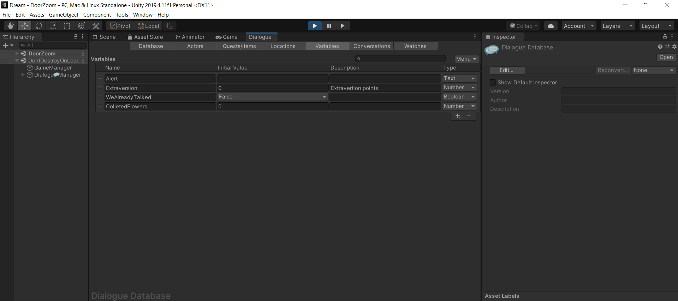Image resolution: width=678 pixels, height=301 pixels.
Task: Switch to the Asset Store tab
Action: [145, 37]
